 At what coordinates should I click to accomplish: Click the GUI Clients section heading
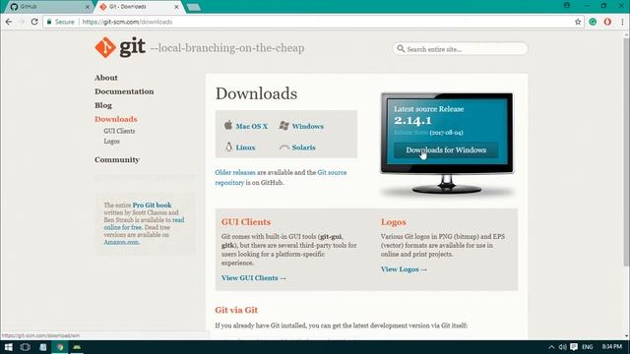pyautogui.click(x=246, y=222)
